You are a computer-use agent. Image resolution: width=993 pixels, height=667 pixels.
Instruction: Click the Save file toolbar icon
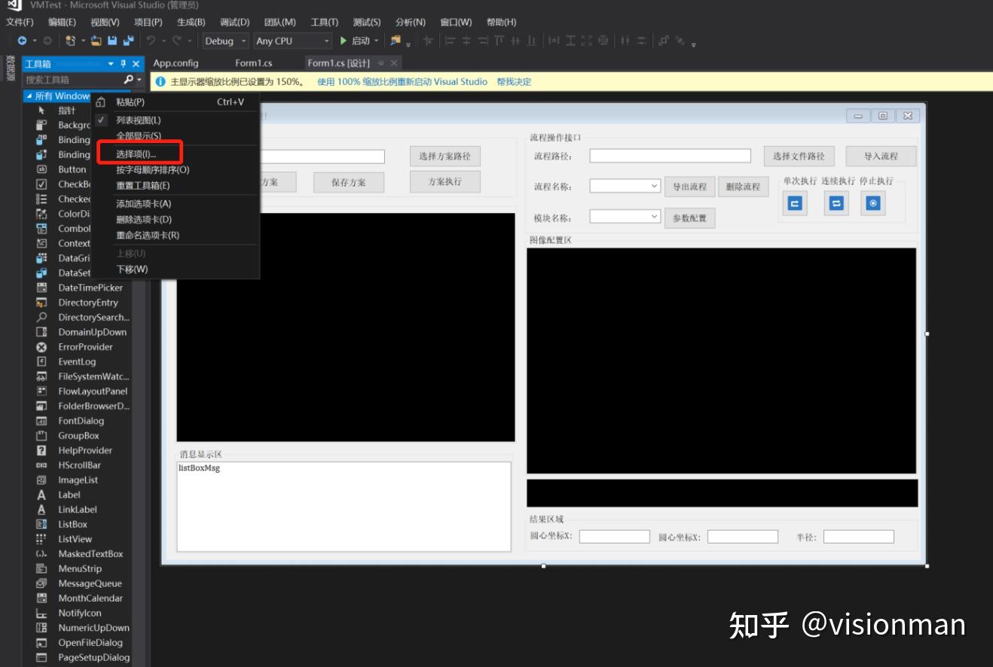click(112, 41)
